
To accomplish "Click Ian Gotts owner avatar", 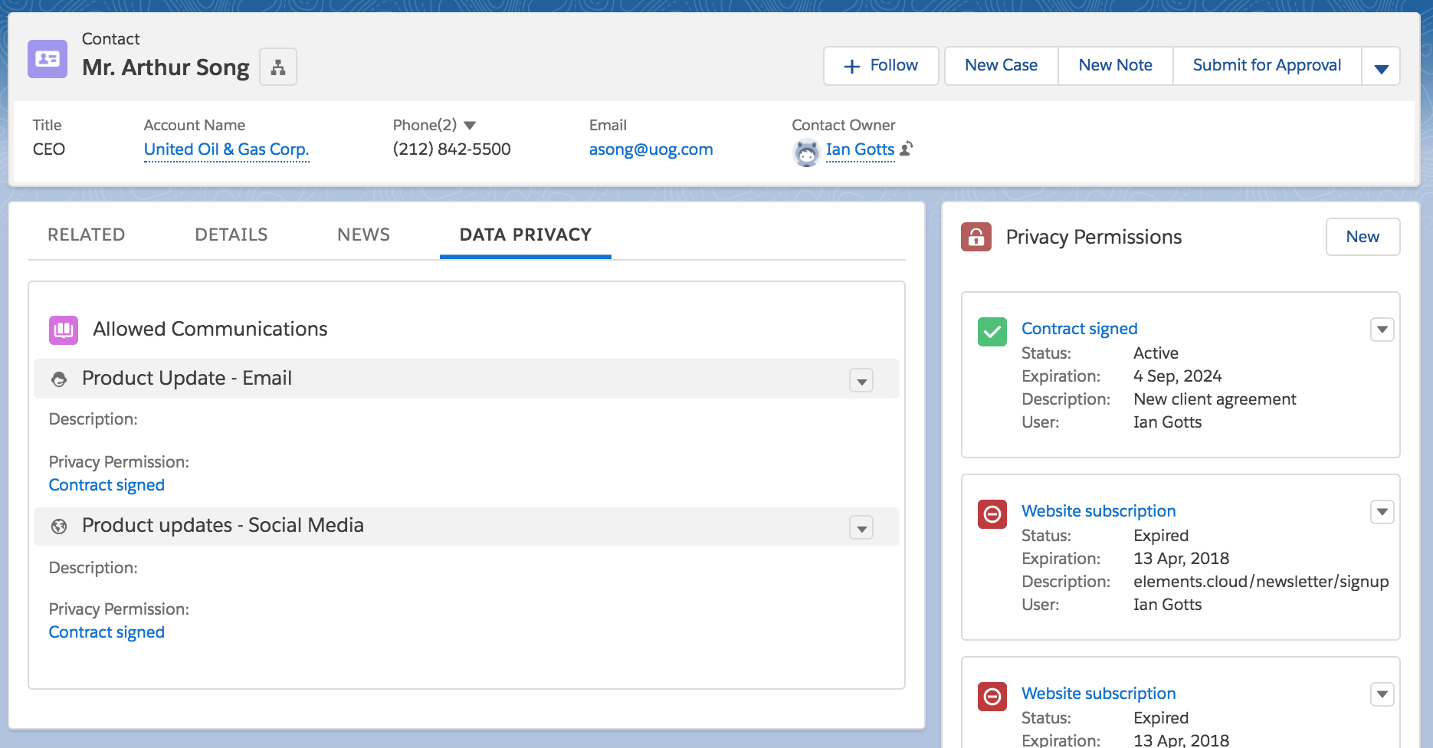I will point(806,153).
